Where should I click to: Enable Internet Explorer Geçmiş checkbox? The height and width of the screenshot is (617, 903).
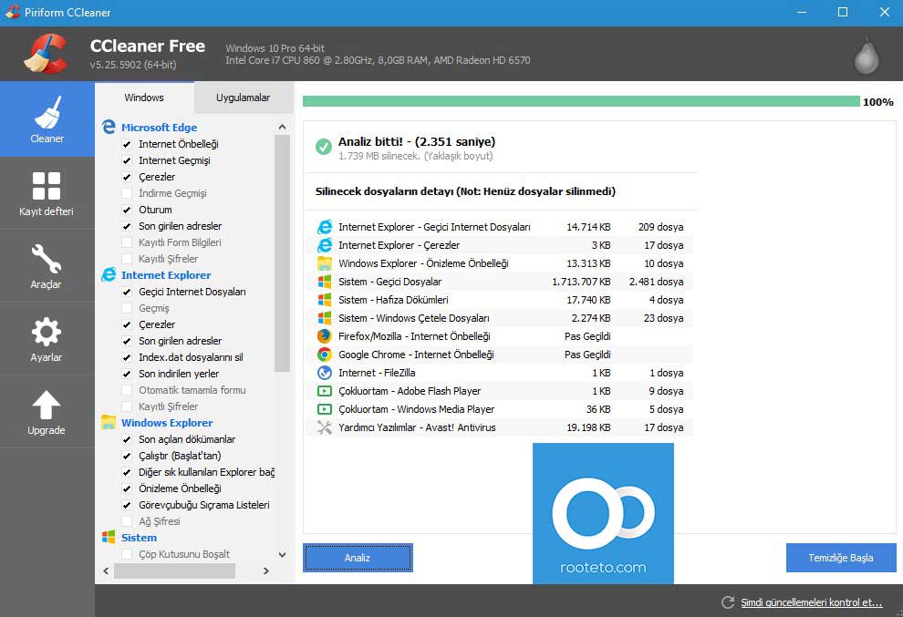tap(127, 308)
